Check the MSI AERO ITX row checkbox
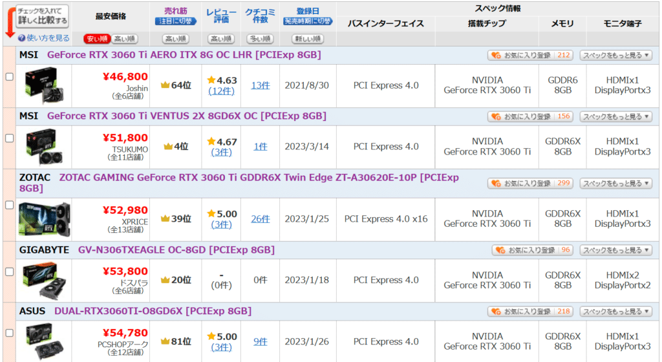Screen dimensions: 662x362 point(9,77)
